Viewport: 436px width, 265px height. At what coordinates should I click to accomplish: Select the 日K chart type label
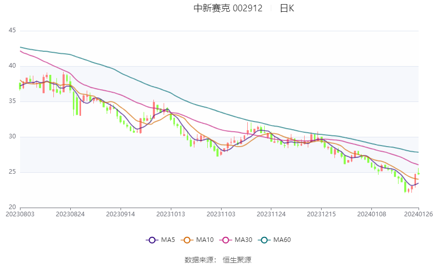click(x=287, y=8)
